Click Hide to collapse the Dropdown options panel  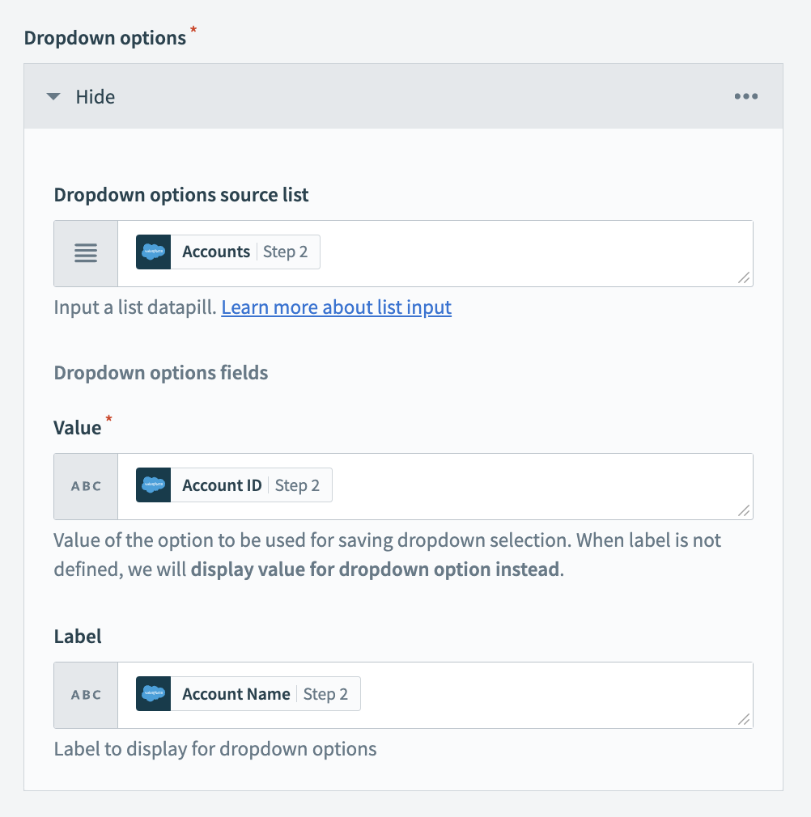96,96
